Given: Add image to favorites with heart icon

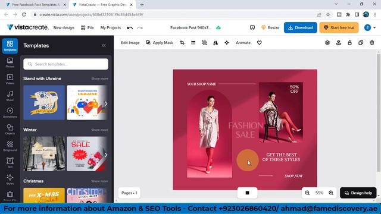Looking at the screenshot, I should click(x=260, y=43).
